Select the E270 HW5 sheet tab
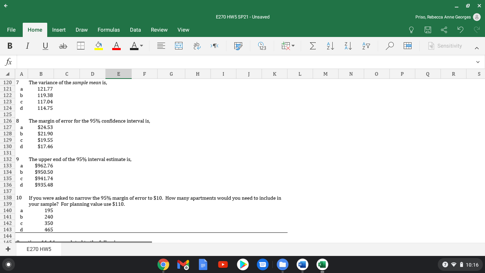Image resolution: width=485 pixels, height=273 pixels. (x=39, y=249)
